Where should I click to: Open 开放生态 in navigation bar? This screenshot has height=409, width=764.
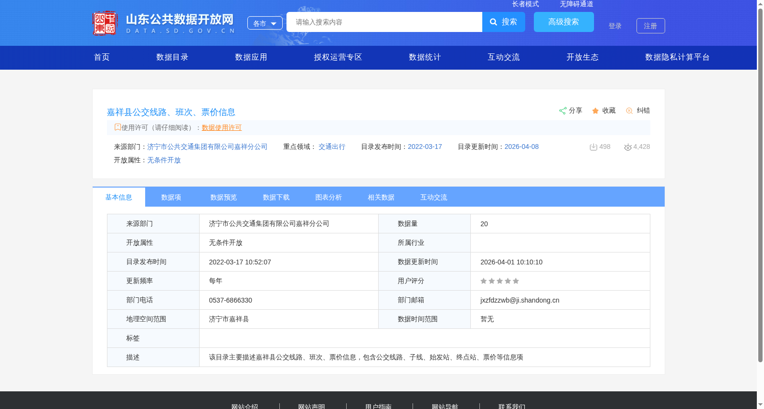point(583,57)
